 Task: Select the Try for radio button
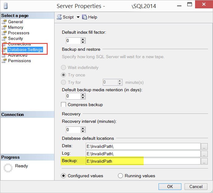click(63, 82)
